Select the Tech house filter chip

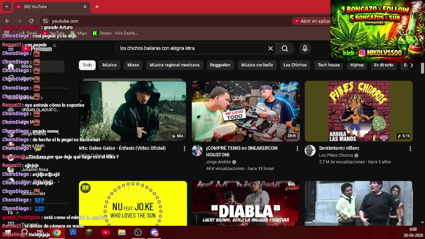[x=329, y=65]
